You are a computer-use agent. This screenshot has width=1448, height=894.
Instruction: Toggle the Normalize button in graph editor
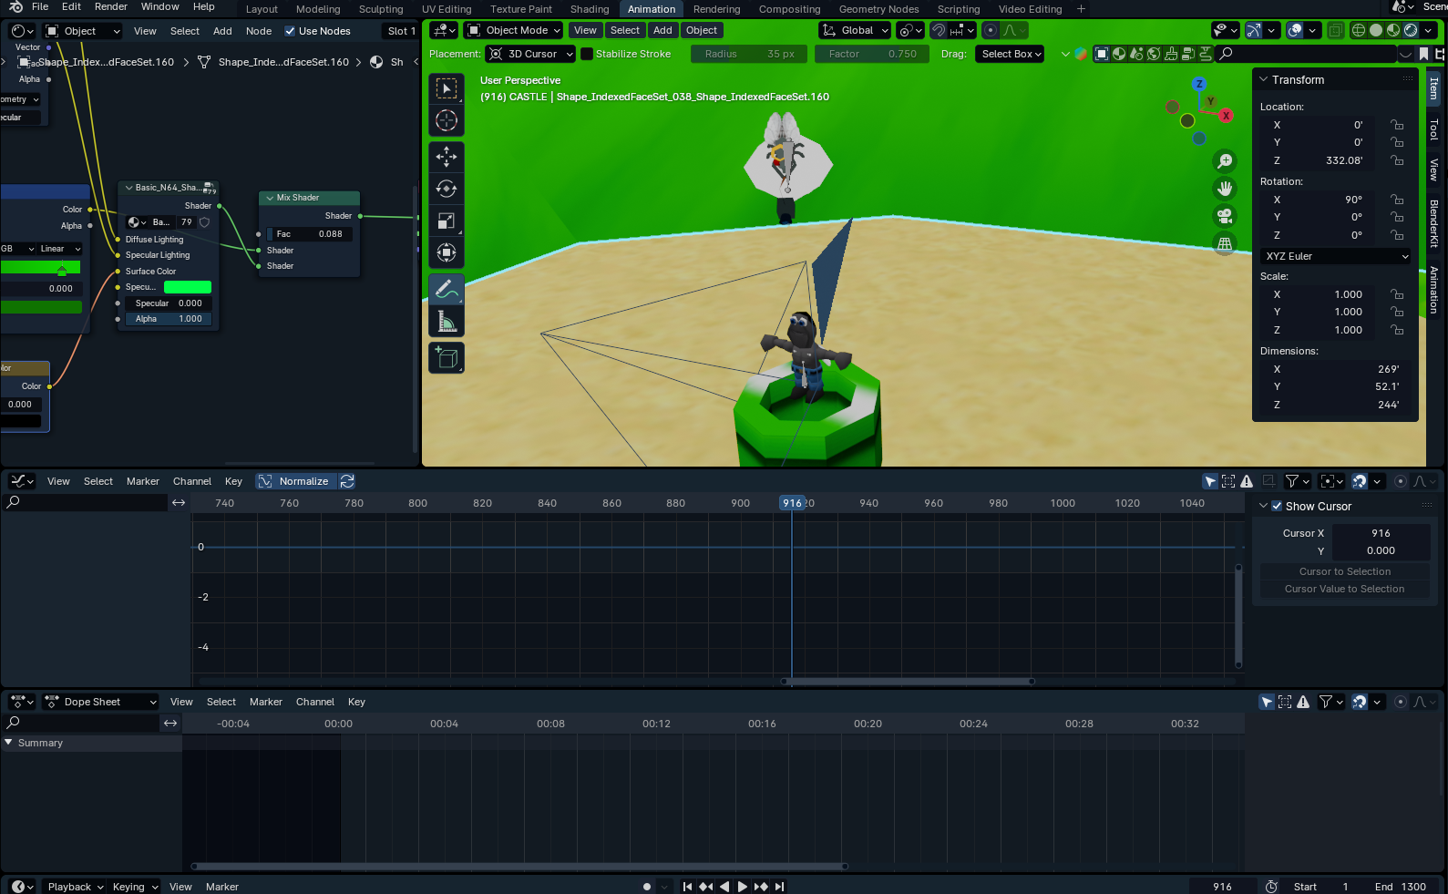point(294,481)
